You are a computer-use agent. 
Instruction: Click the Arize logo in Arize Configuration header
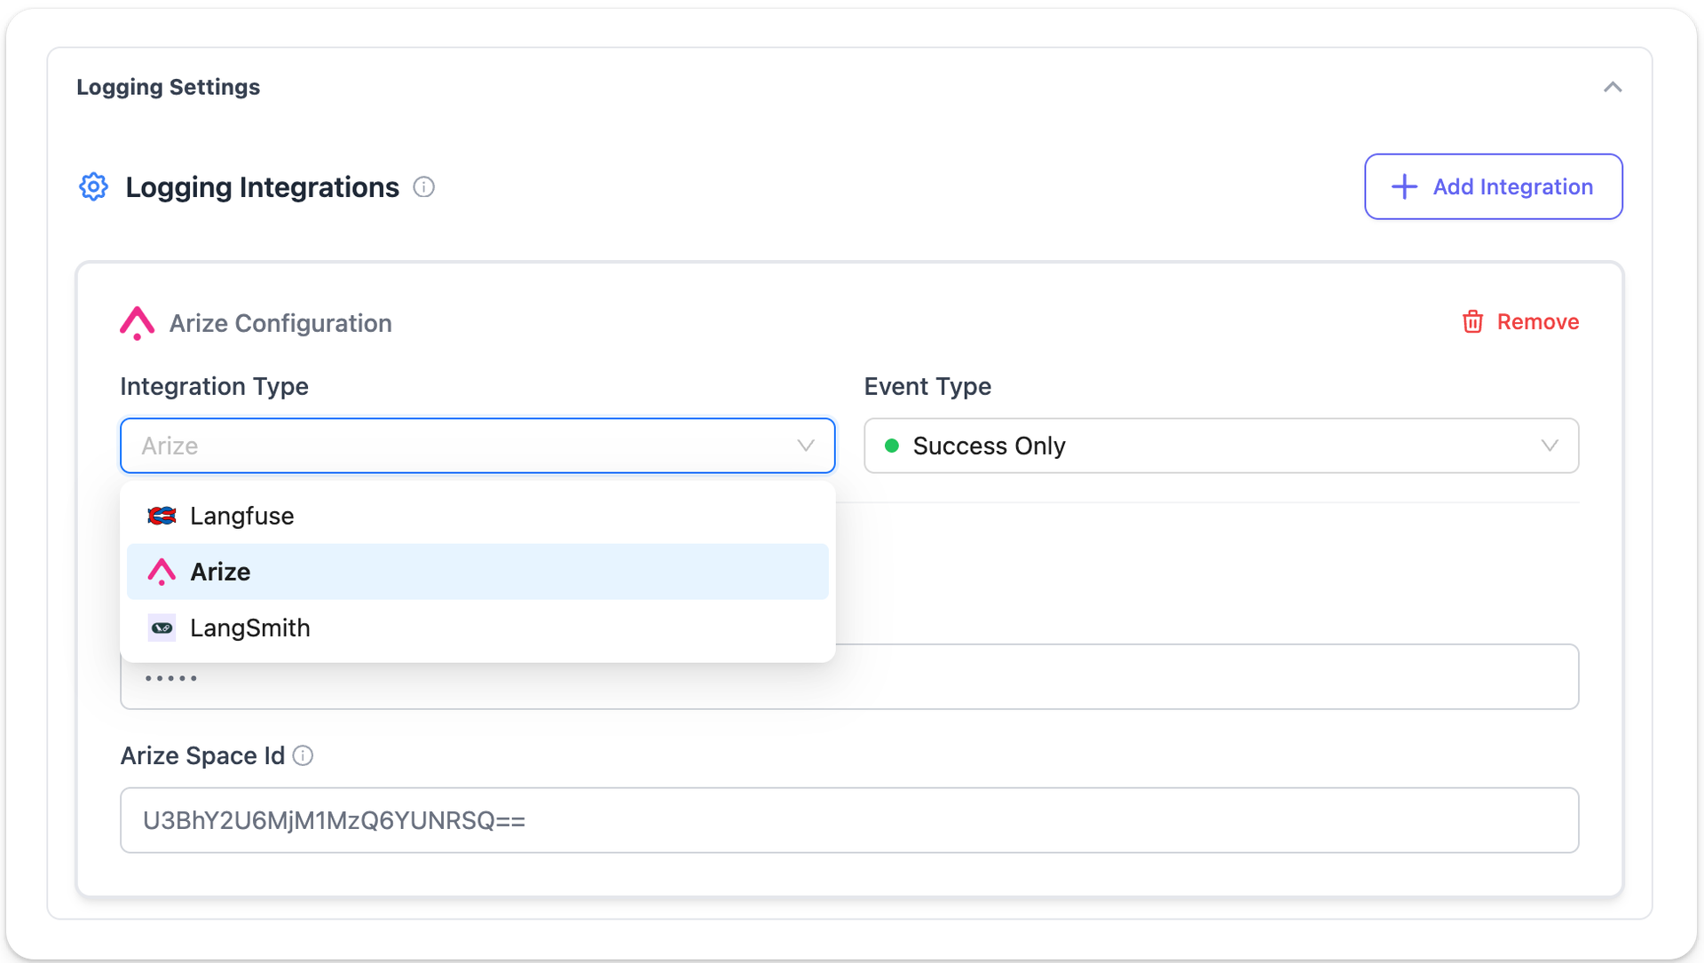point(137,323)
